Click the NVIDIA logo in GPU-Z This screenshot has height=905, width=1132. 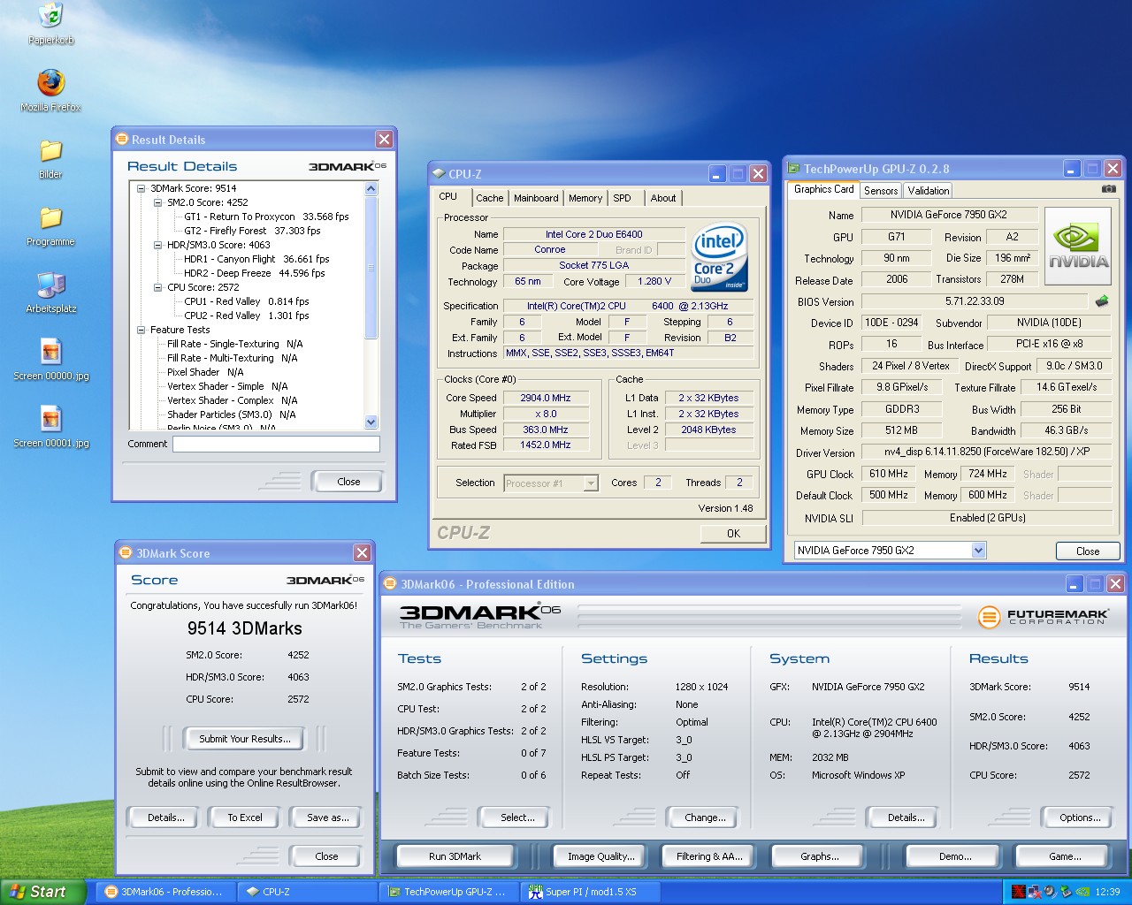tap(1078, 247)
